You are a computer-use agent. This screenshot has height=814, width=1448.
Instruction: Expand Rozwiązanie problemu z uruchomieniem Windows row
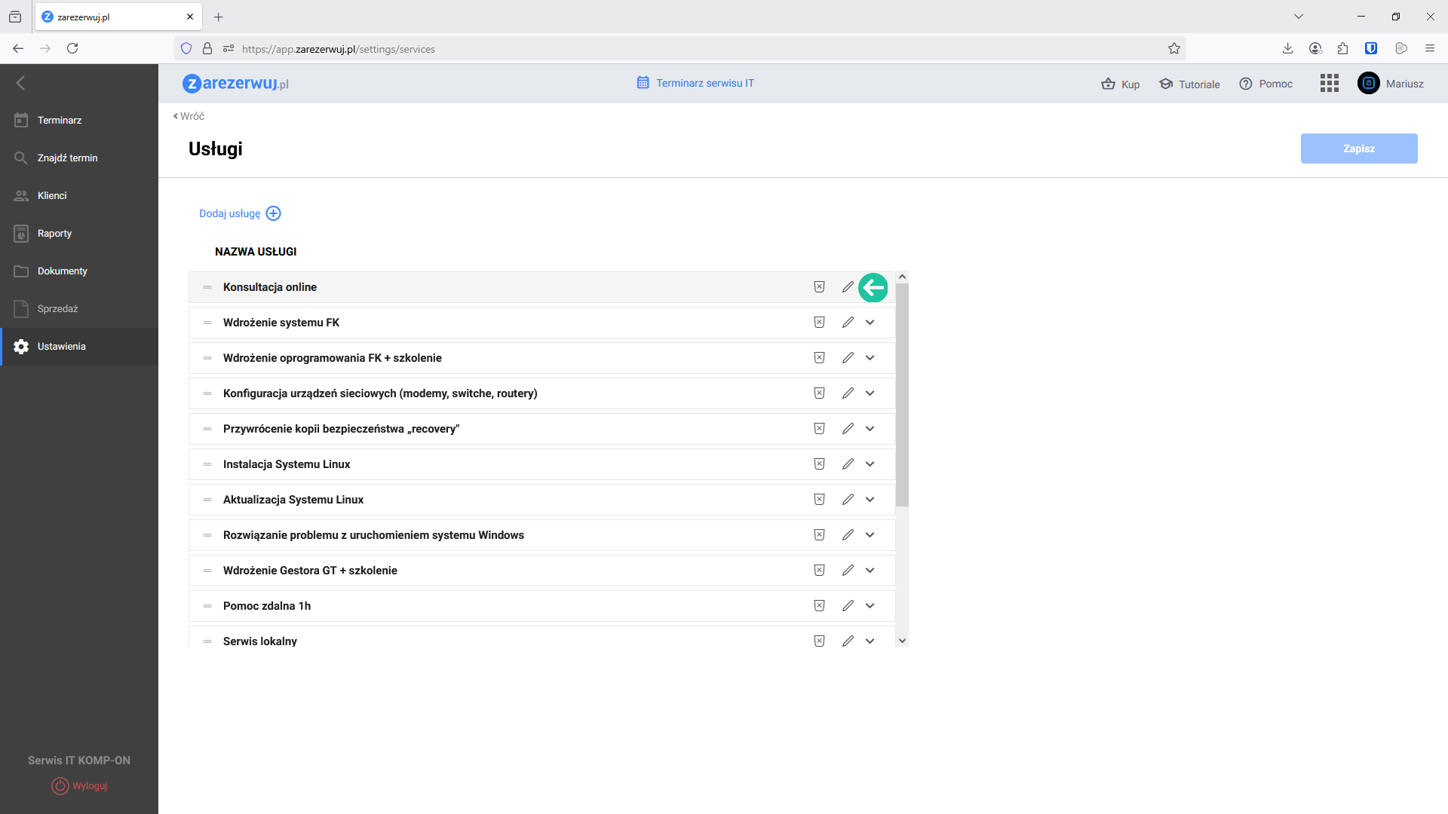tap(870, 535)
